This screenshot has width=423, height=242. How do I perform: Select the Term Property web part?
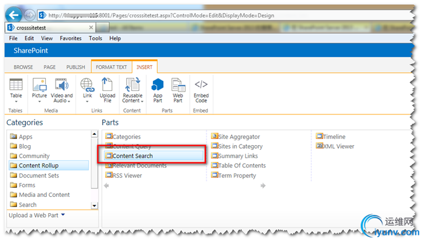click(234, 176)
